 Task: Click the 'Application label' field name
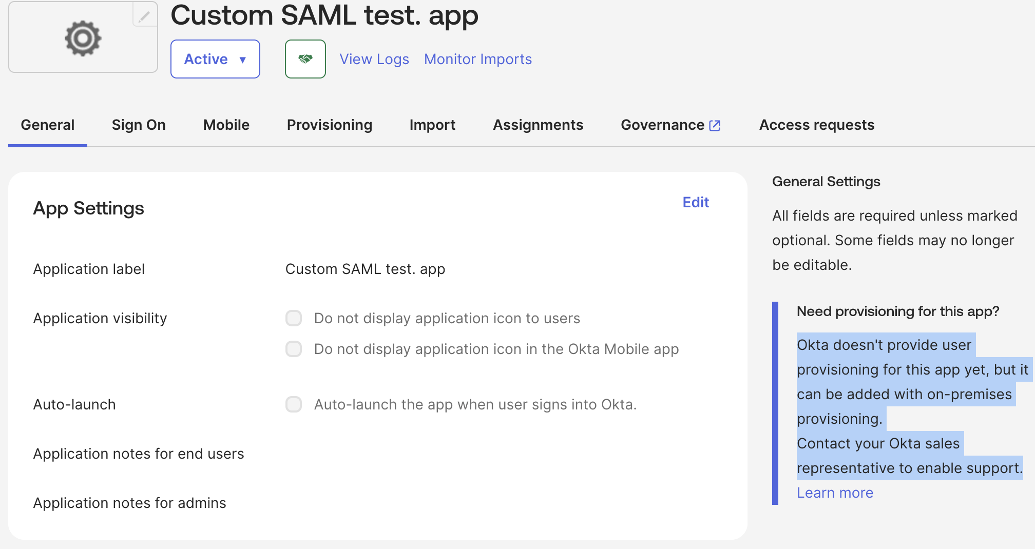(x=89, y=269)
